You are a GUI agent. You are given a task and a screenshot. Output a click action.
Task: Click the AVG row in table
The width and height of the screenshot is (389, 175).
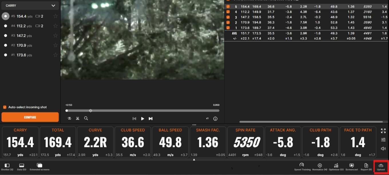(x=307, y=33)
